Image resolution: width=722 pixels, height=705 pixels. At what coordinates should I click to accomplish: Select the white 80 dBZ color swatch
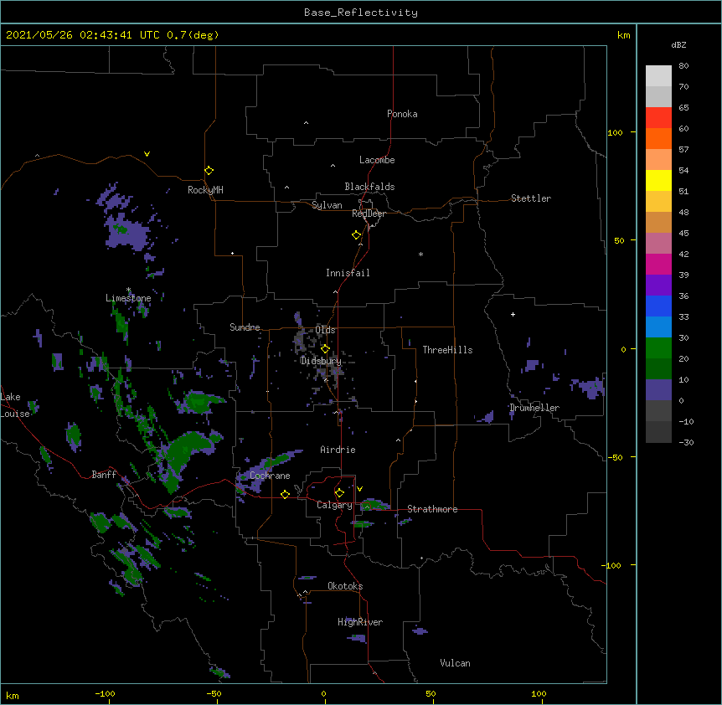(x=658, y=75)
